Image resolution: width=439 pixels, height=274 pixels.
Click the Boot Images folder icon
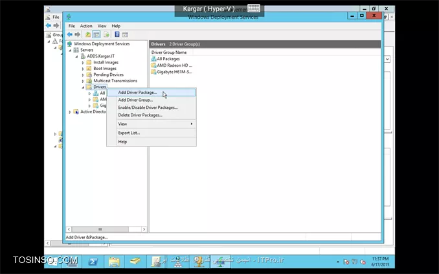tap(89, 69)
